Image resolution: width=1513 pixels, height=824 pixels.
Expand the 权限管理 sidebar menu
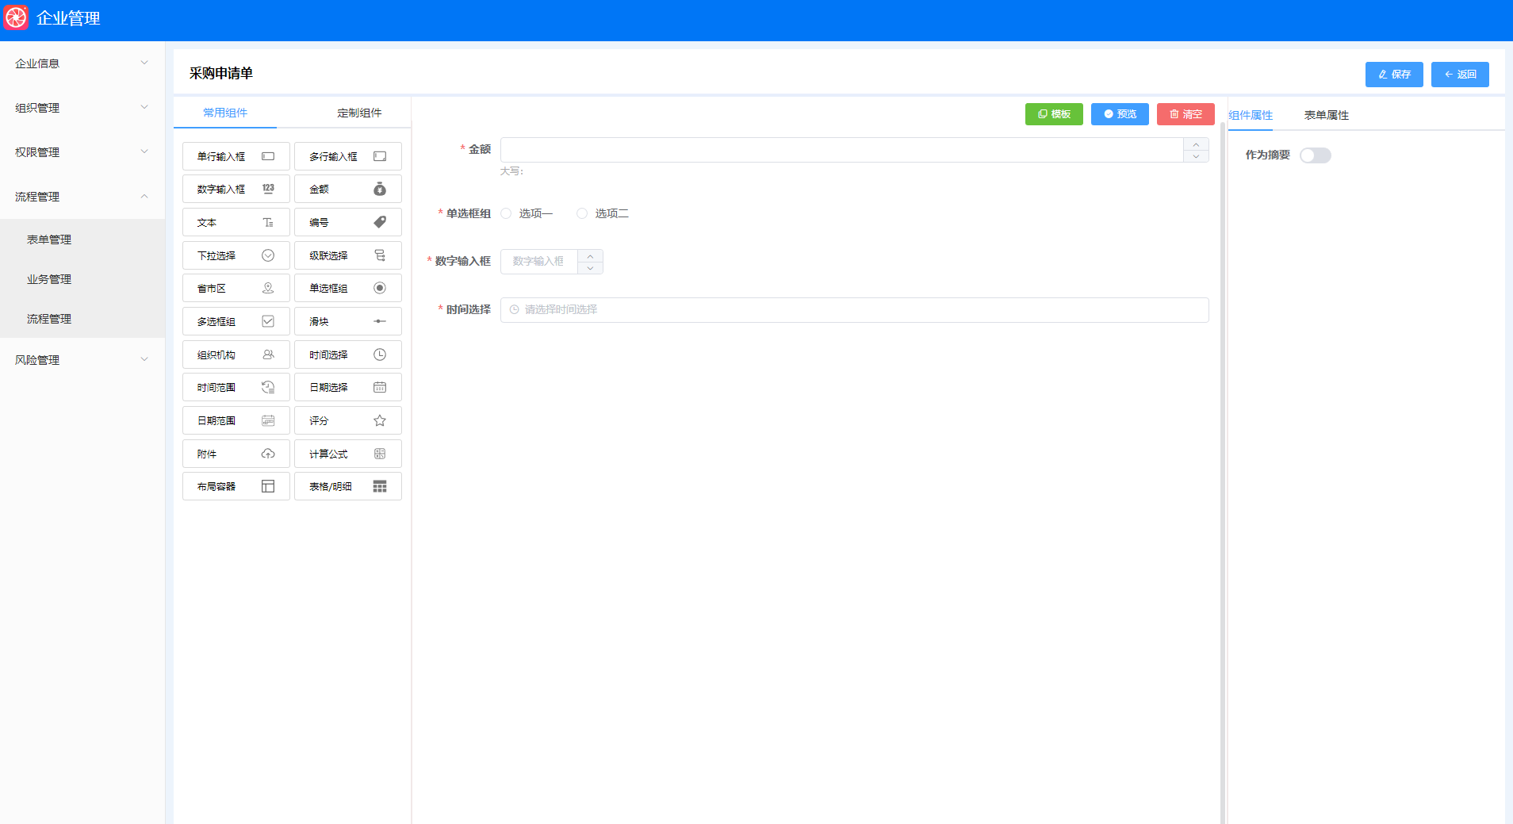(x=82, y=152)
